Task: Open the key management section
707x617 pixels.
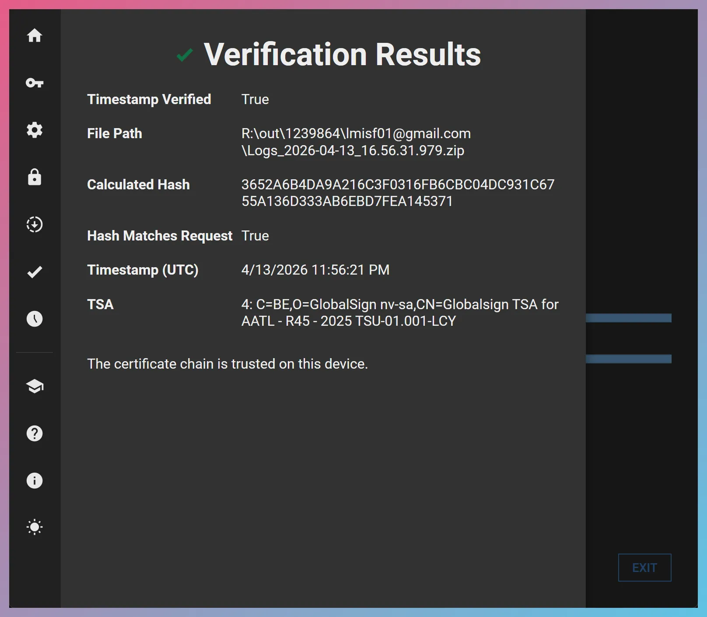Action: [x=35, y=83]
